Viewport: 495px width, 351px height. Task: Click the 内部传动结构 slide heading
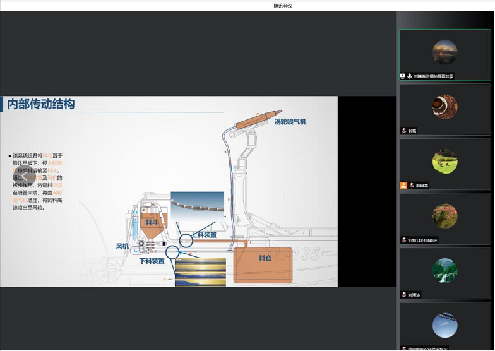click(x=41, y=104)
